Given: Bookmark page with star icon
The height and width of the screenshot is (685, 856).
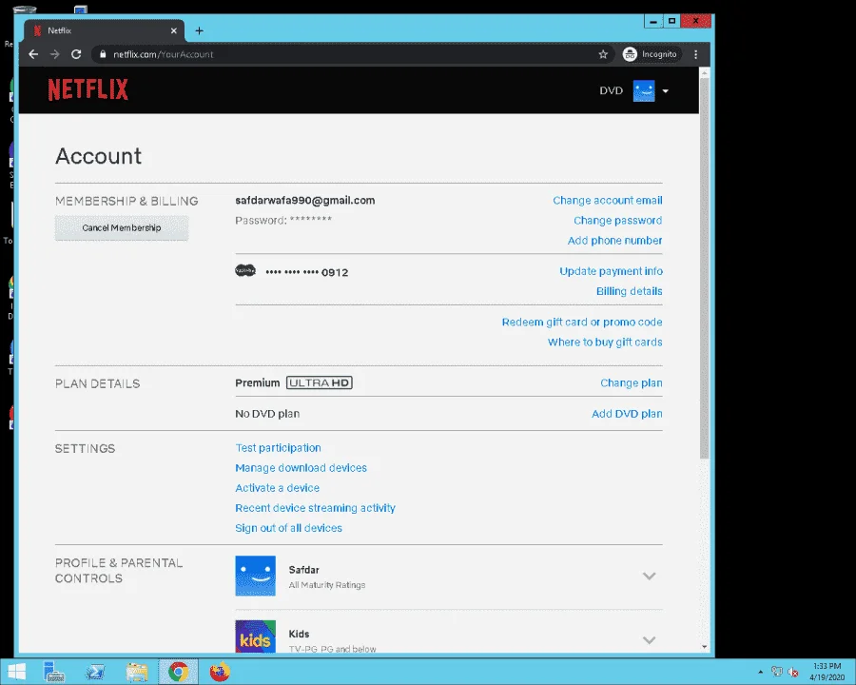Looking at the screenshot, I should (x=603, y=54).
